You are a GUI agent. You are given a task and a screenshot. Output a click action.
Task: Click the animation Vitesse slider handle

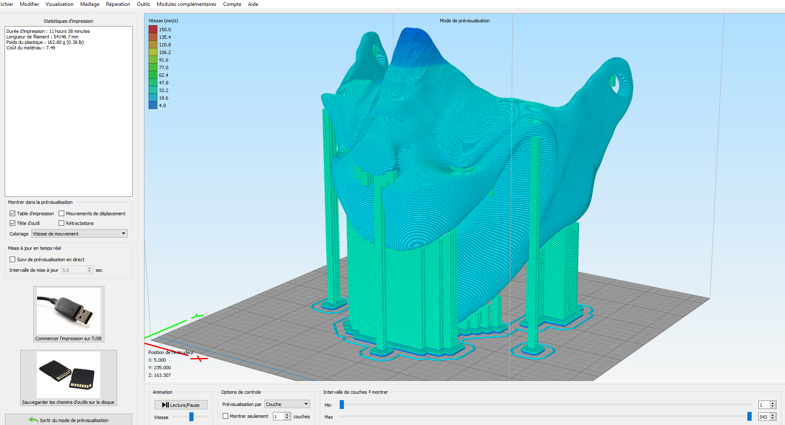191,417
